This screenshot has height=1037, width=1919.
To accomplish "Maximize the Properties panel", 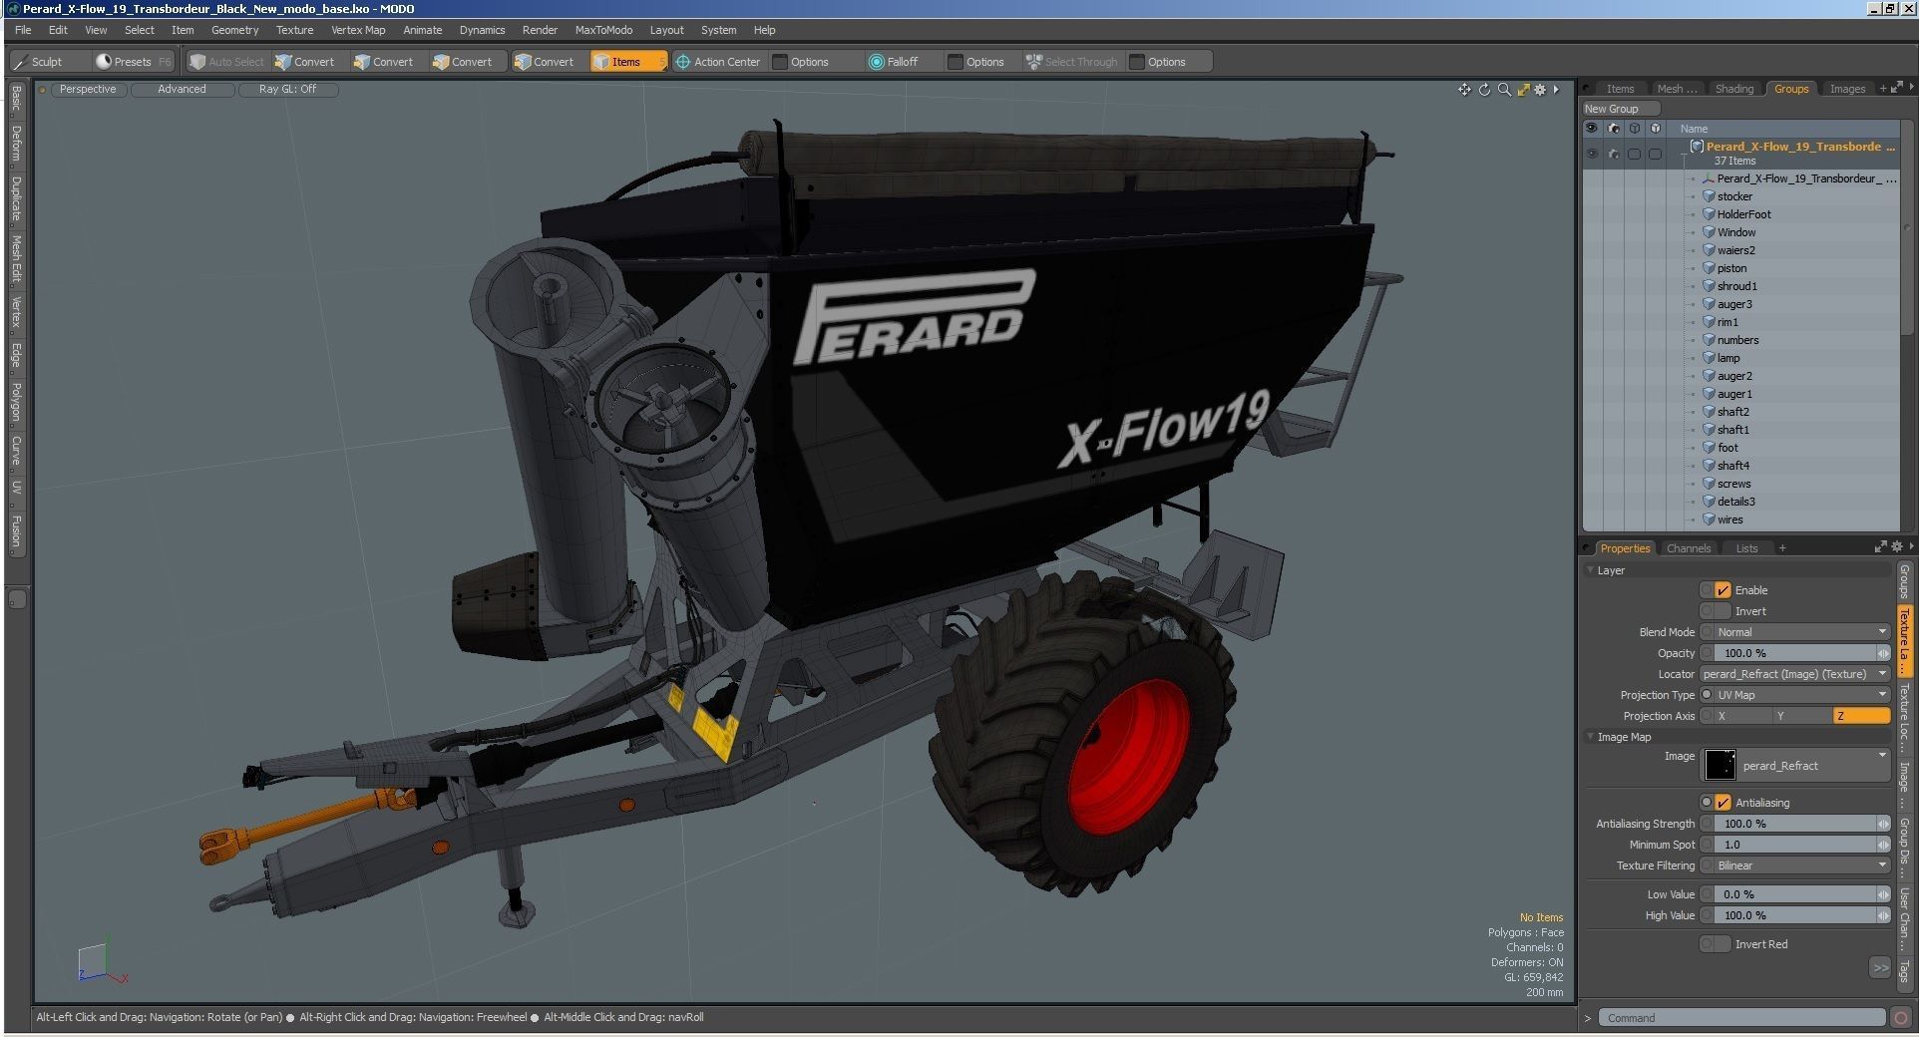I will 1881,547.
